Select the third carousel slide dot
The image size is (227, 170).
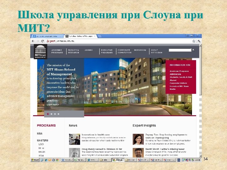(x=55, y=114)
